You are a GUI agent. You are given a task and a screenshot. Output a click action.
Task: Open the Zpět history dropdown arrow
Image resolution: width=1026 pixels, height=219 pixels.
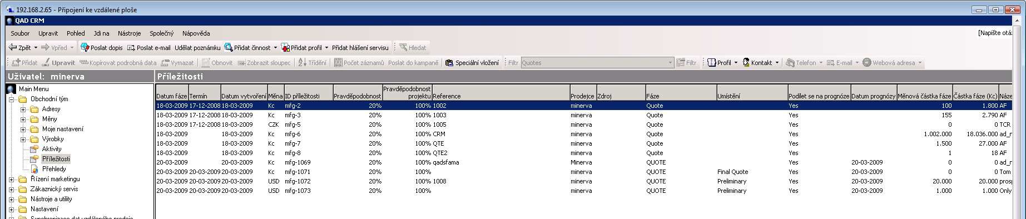click(x=36, y=48)
